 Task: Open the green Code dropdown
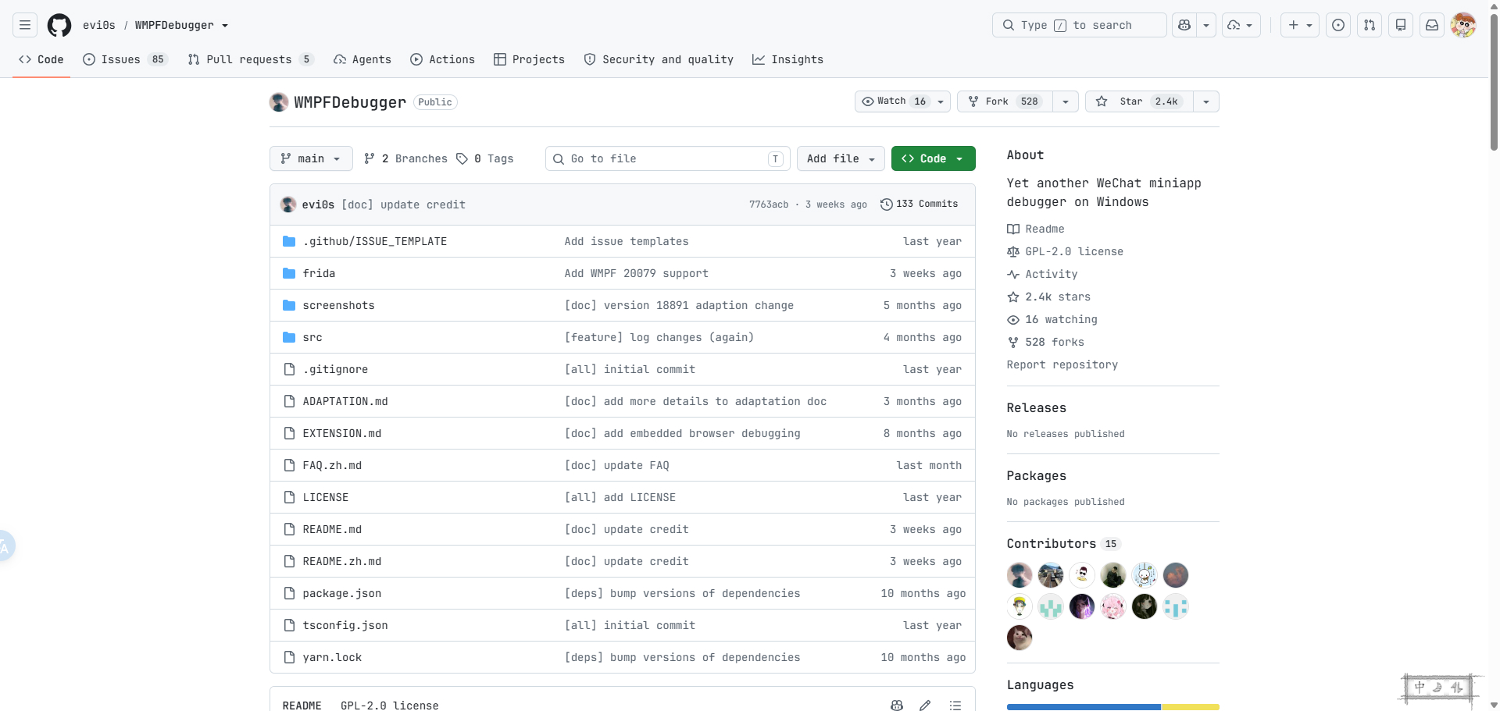tap(933, 158)
